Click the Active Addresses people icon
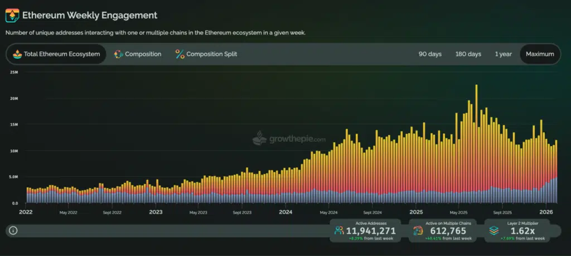This screenshot has width=571, height=256. tap(339, 230)
